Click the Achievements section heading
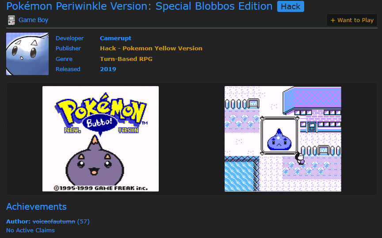 tap(36, 207)
